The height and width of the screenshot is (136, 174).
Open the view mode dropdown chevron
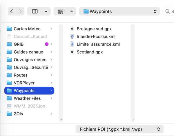point(46,12)
